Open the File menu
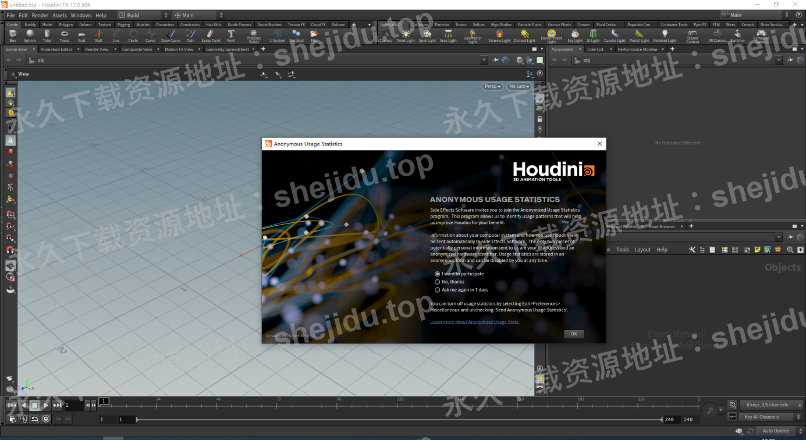This screenshot has height=440, width=806. (10, 15)
